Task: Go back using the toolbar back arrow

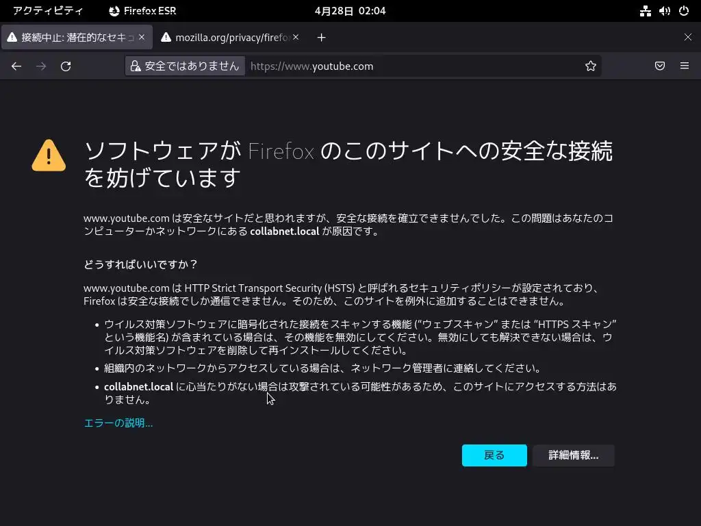Action: 16,66
